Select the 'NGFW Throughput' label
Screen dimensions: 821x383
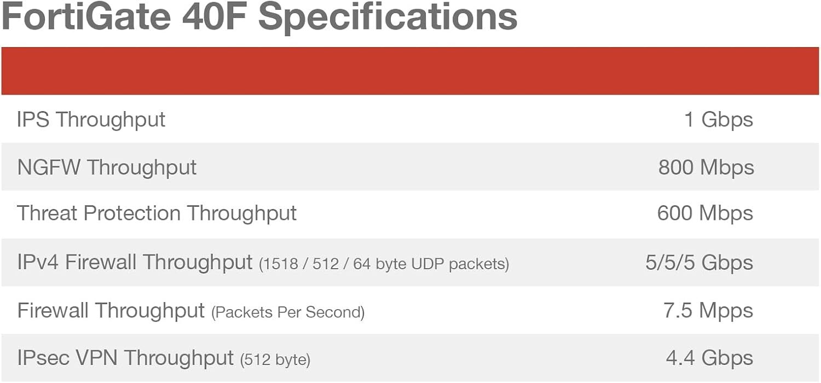107,167
